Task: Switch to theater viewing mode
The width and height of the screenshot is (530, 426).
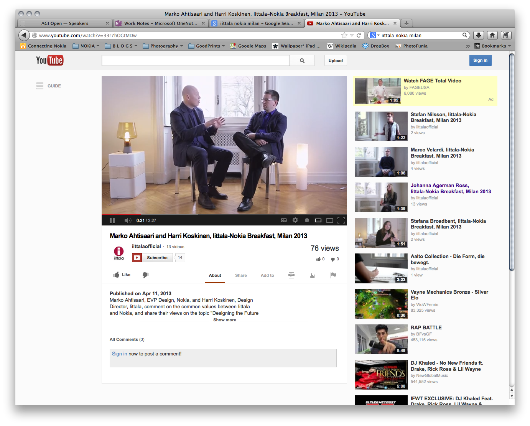Action: pyautogui.click(x=329, y=220)
